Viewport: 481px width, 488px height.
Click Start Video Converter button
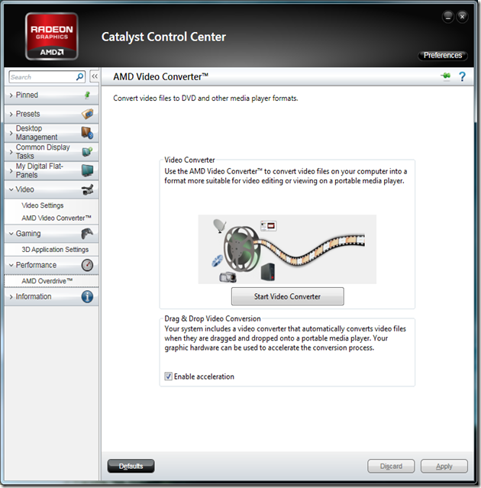tap(288, 296)
